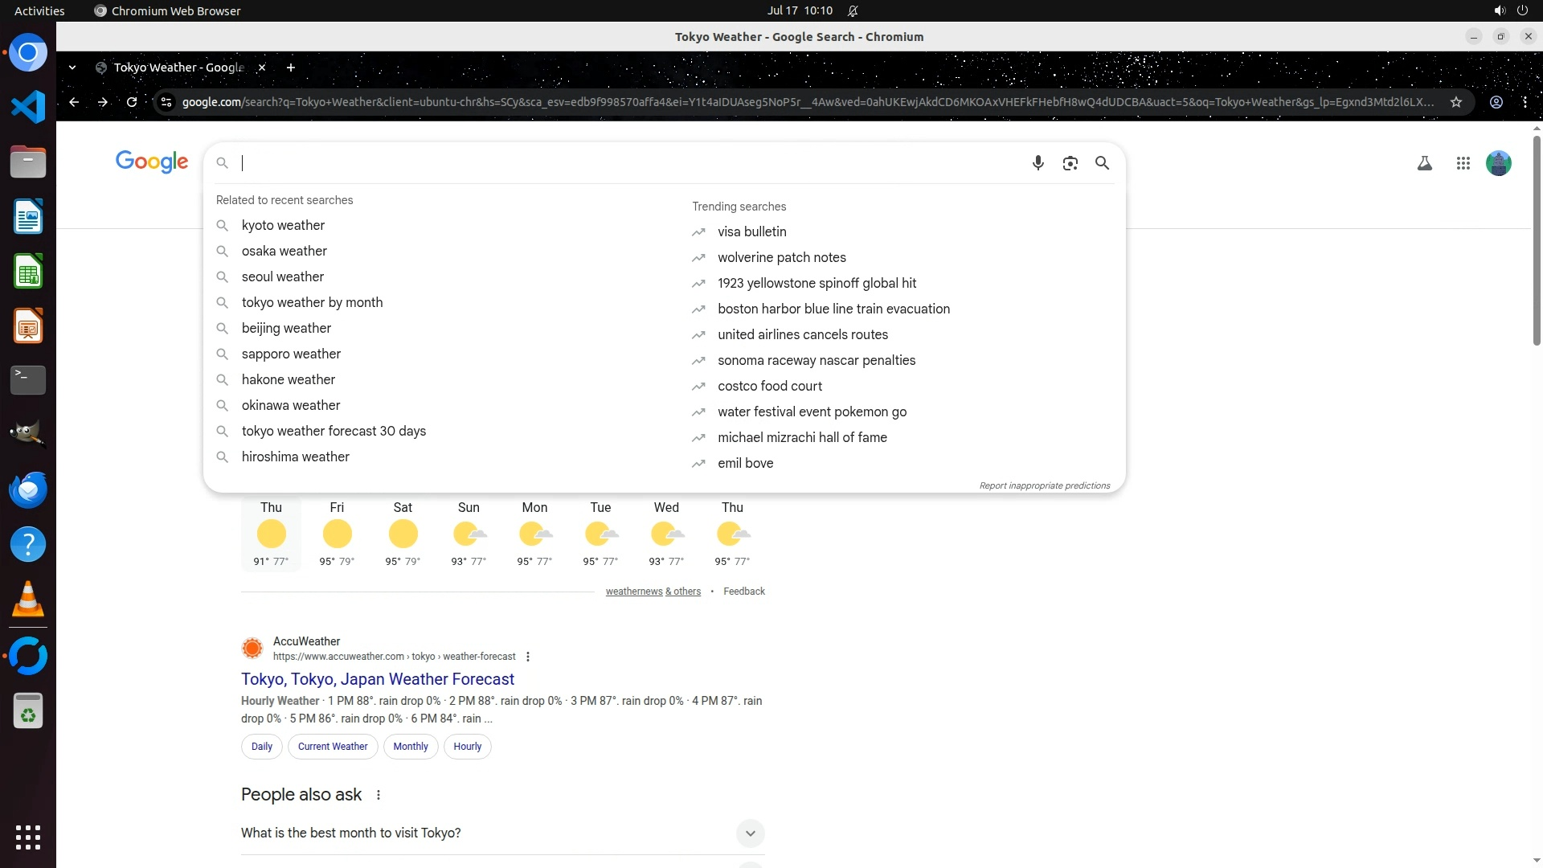Open the AccuWeather Tokyo Forecast link
This screenshot has width=1543, height=868.
[377, 679]
